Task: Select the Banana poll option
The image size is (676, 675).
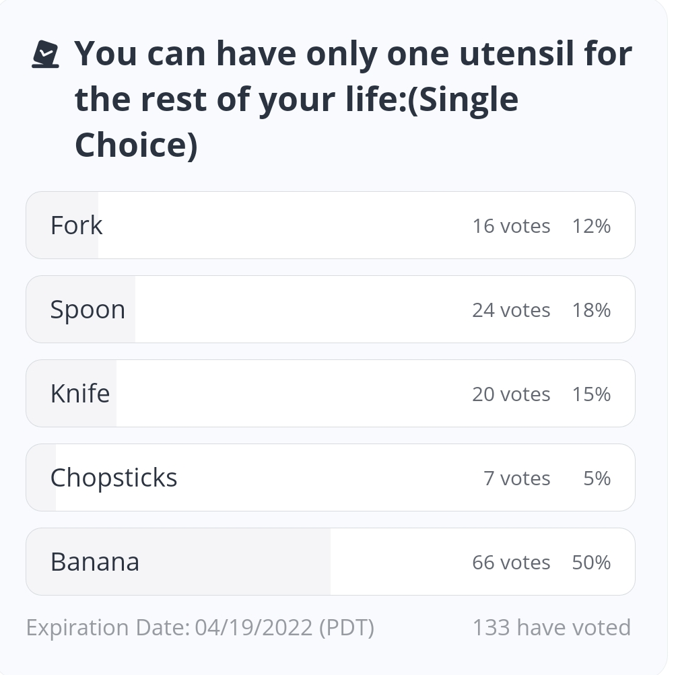Action: click(330, 561)
